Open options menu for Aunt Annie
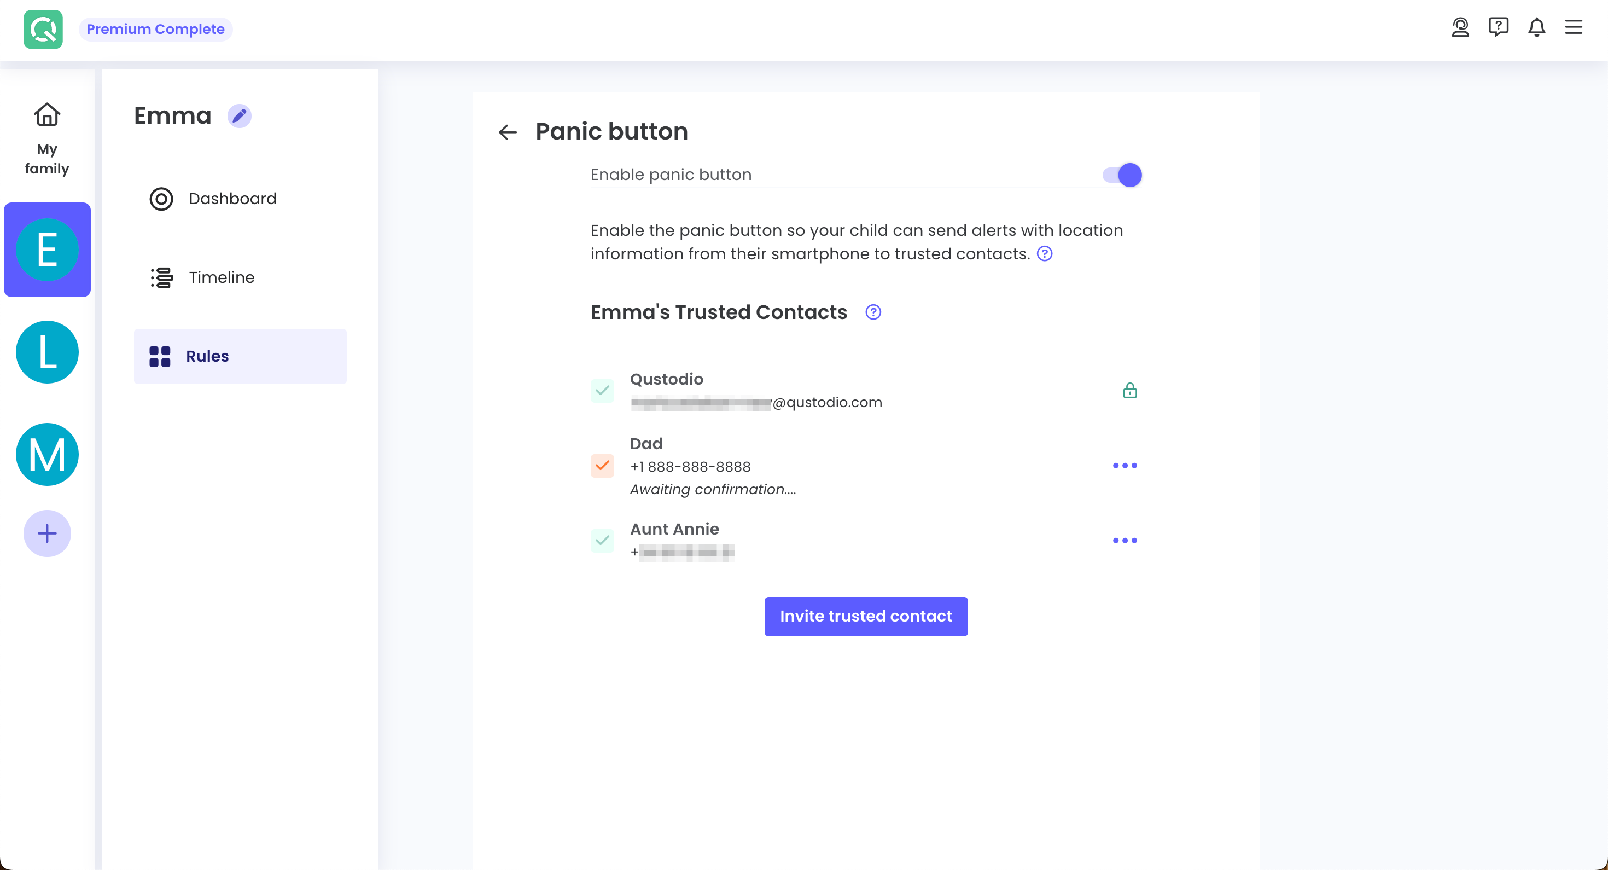The height and width of the screenshot is (870, 1608). pyautogui.click(x=1124, y=541)
